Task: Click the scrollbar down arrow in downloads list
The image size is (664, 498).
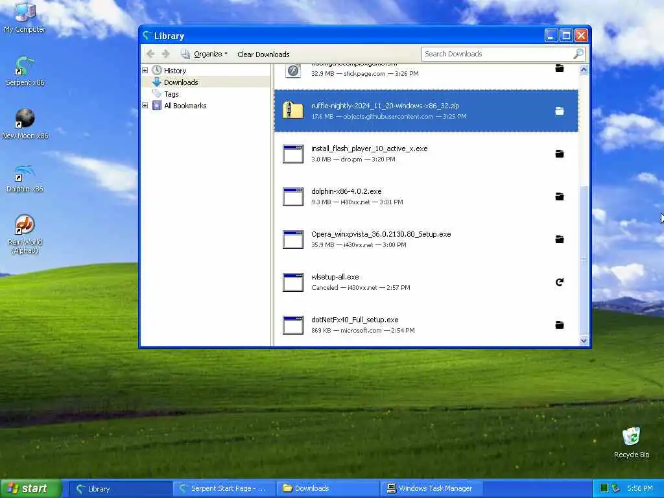Action: click(x=584, y=340)
